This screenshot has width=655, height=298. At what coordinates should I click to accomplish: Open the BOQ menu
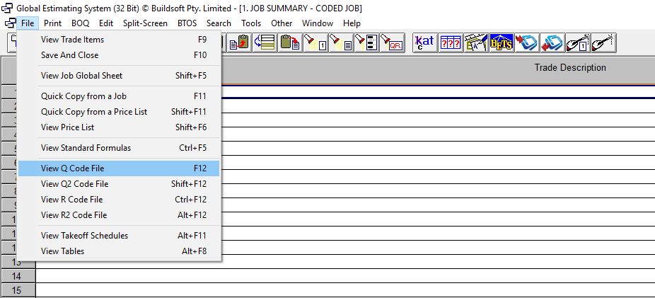tap(80, 23)
